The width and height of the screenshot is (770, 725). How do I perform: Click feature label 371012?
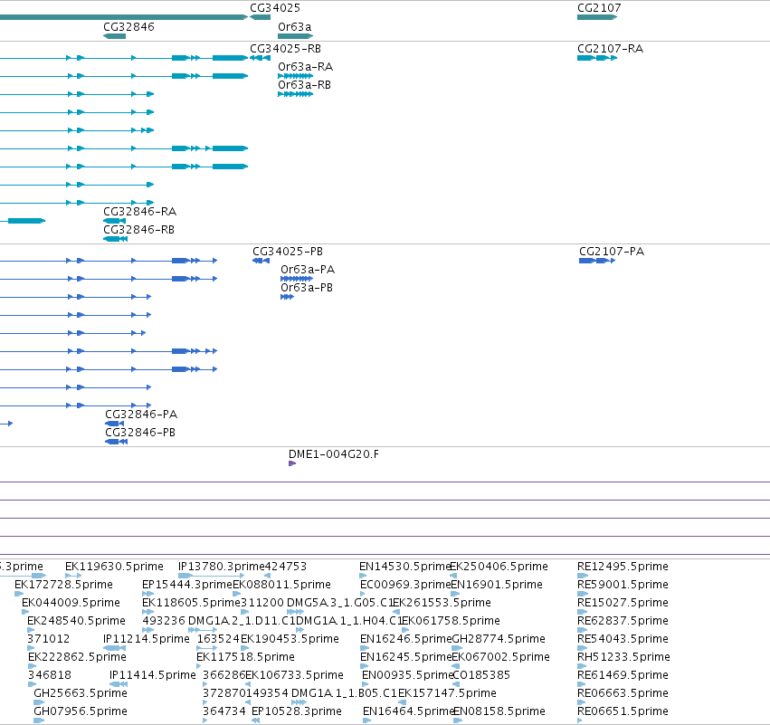click(x=49, y=639)
